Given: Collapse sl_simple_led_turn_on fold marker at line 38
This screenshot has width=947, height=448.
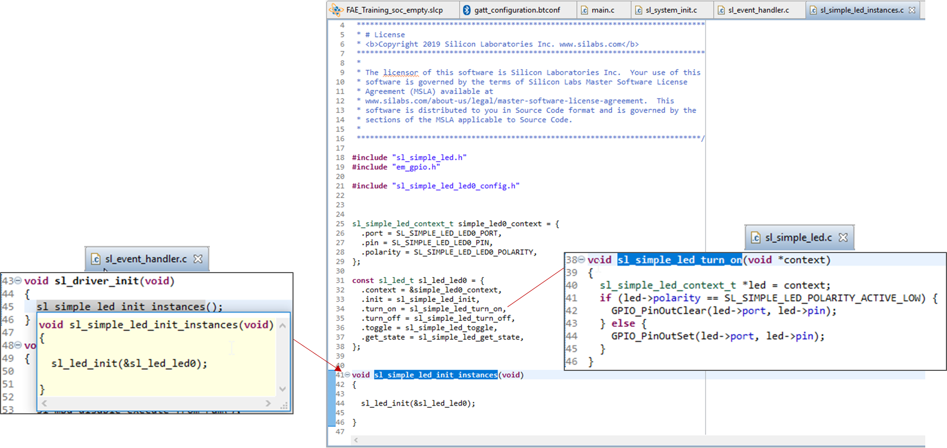Looking at the screenshot, I should pyautogui.click(x=581, y=260).
